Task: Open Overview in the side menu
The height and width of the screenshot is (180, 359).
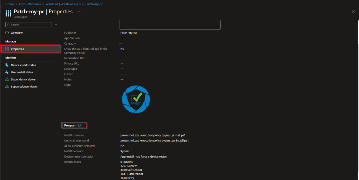Action: coord(16,33)
